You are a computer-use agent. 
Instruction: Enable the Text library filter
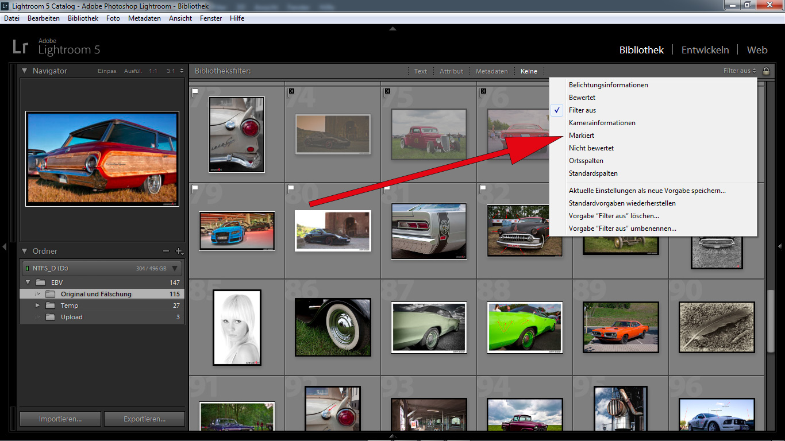pos(421,71)
